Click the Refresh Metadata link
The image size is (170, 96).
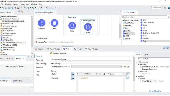click(x=155, y=91)
